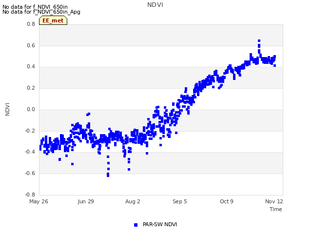Click the May 26 x-axis tick label
Image resolution: width=312 pixels, height=234 pixels.
point(39,201)
